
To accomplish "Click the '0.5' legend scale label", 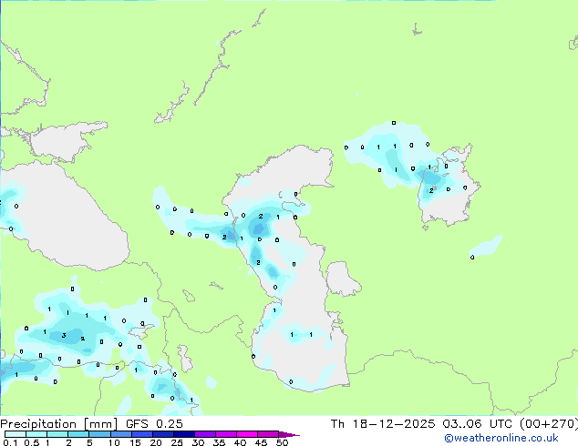I will pyautogui.click(x=32, y=442).
